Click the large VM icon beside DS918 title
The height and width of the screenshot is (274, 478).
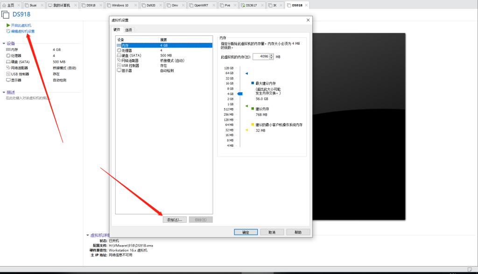tap(5, 14)
